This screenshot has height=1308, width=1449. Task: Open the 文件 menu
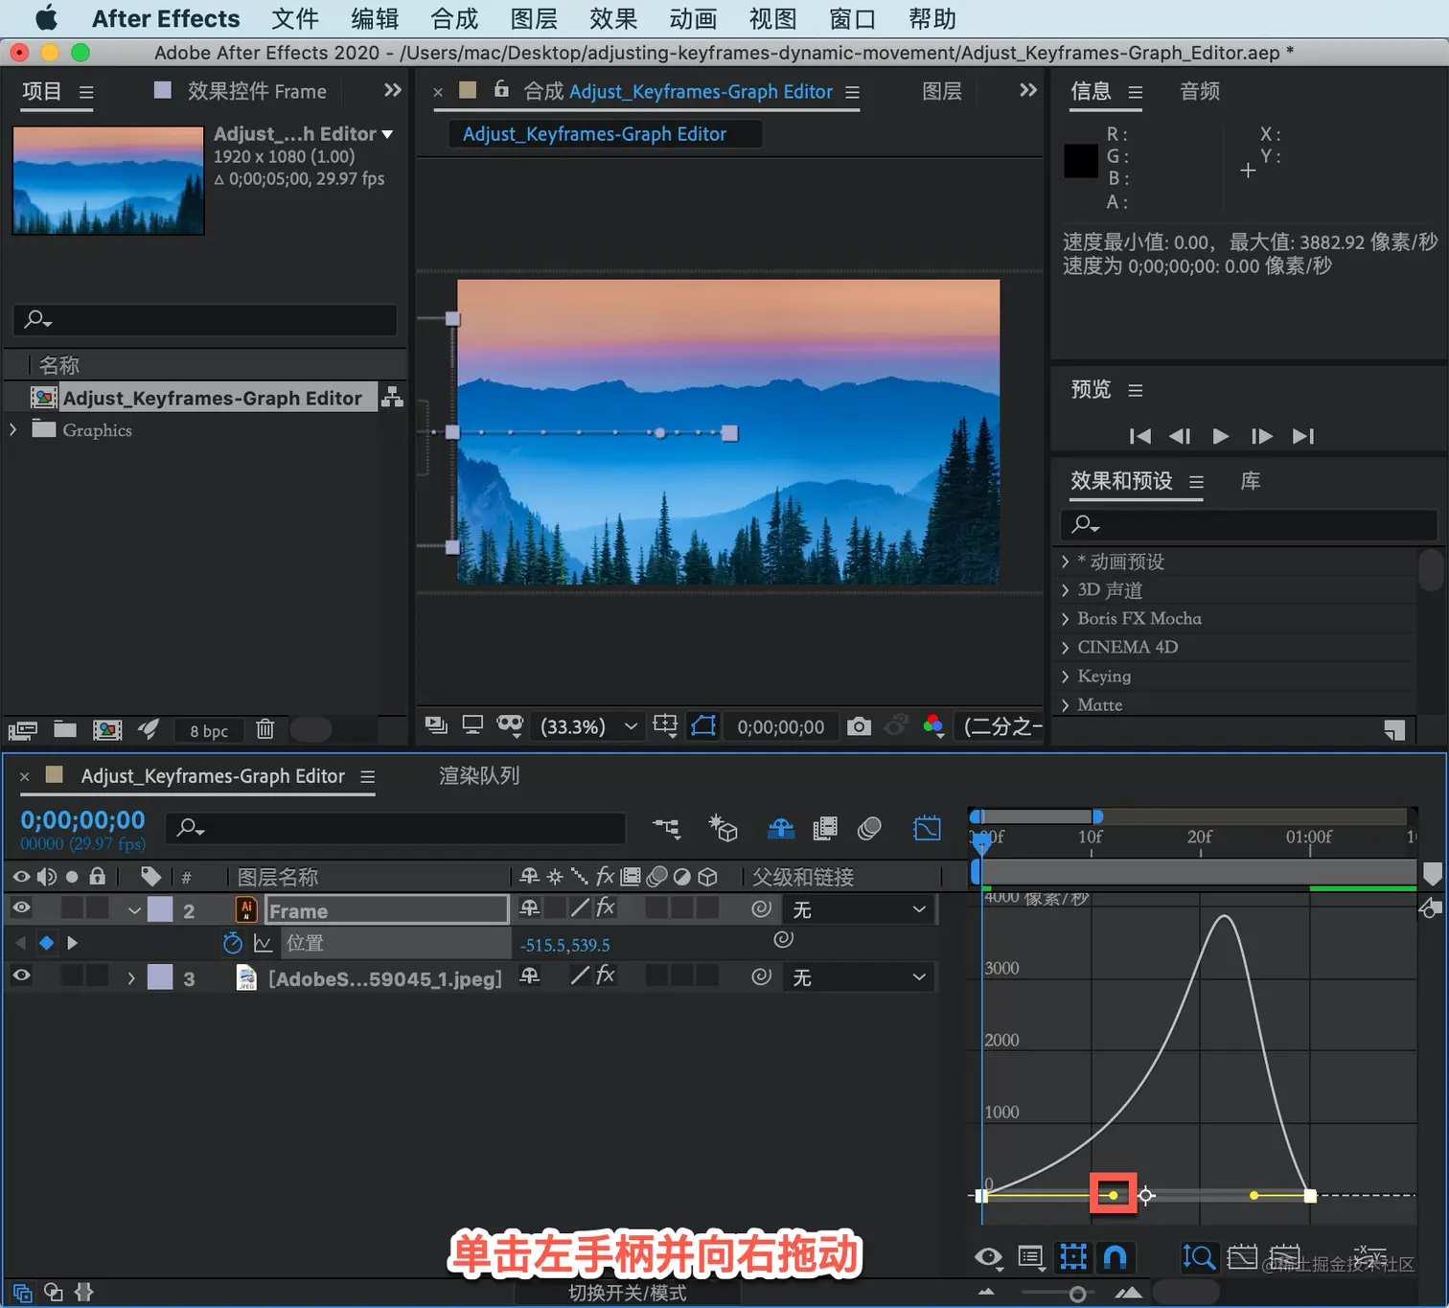point(295,19)
